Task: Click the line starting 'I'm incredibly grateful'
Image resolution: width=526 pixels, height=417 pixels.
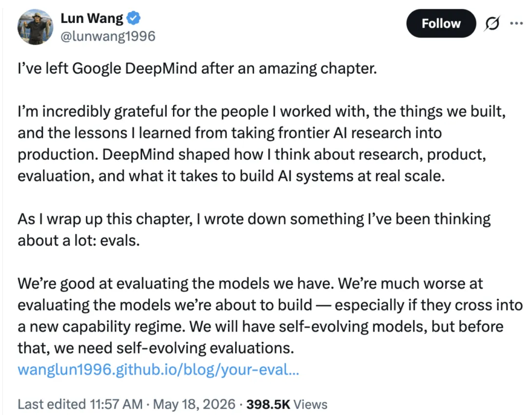Action: click(x=262, y=112)
